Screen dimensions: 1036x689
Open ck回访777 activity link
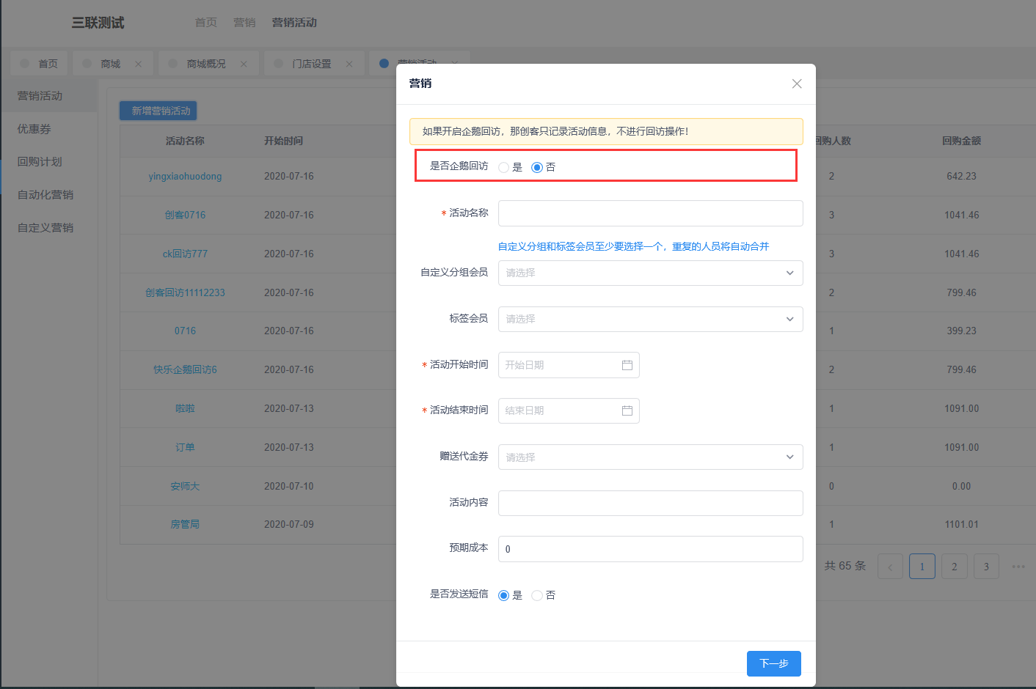(185, 254)
